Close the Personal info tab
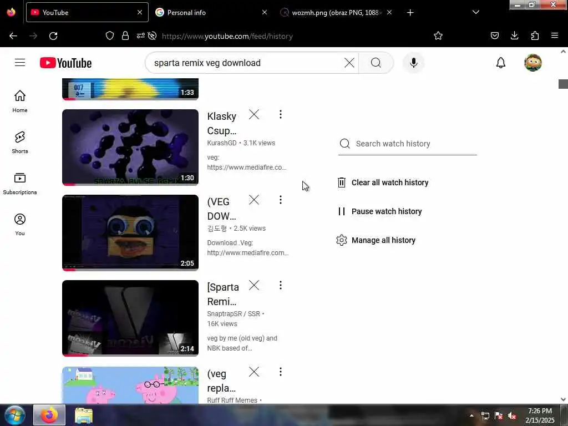 pyautogui.click(x=265, y=12)
